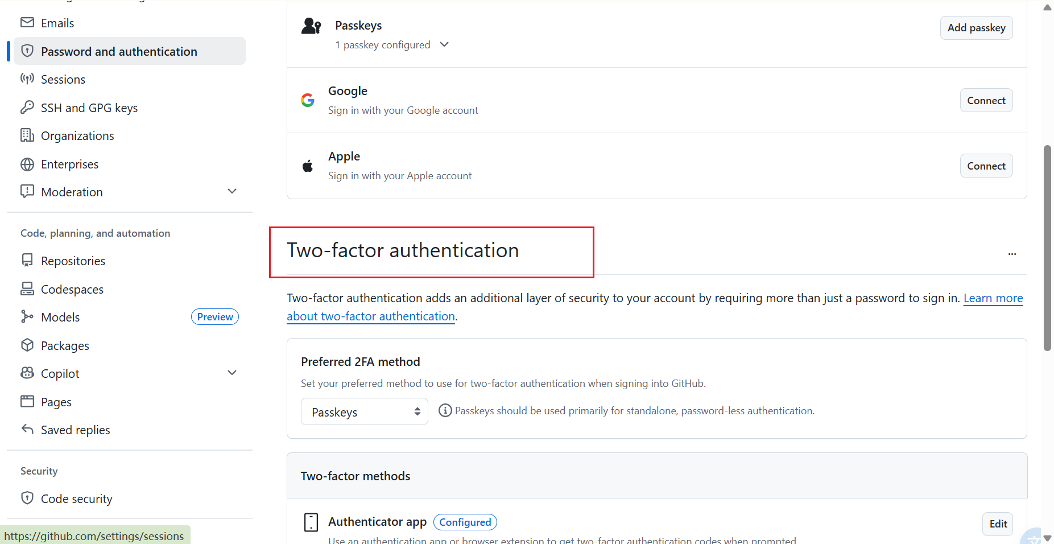Expand the Copilot section chevron
The image size is (1054, 544).
(x=232, y=373)
